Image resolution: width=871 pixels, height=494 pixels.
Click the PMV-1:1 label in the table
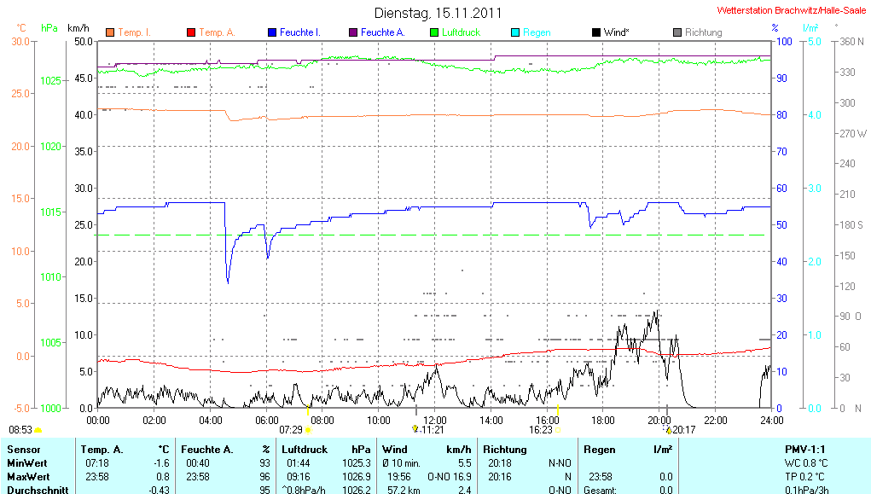coord(804,449)
